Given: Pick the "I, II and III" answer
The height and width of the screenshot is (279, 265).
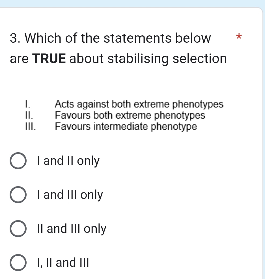Looking at the screenshot, I should coord(18,263).
